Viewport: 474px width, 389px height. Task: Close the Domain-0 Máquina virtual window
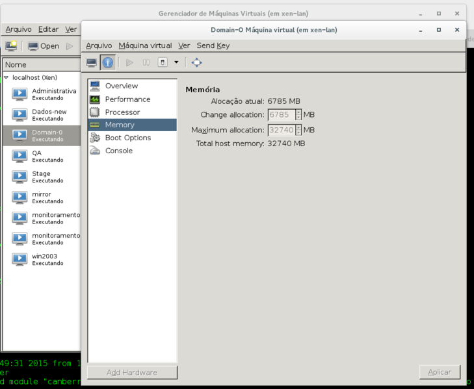pos(457,30)
